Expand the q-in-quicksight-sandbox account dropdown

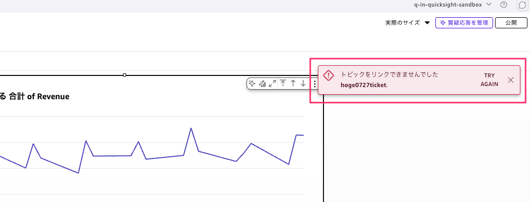coord(453,5)
